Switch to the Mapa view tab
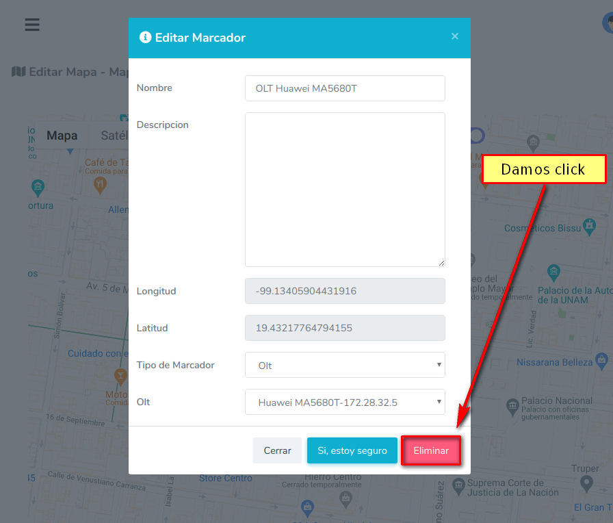 [62, 136]
